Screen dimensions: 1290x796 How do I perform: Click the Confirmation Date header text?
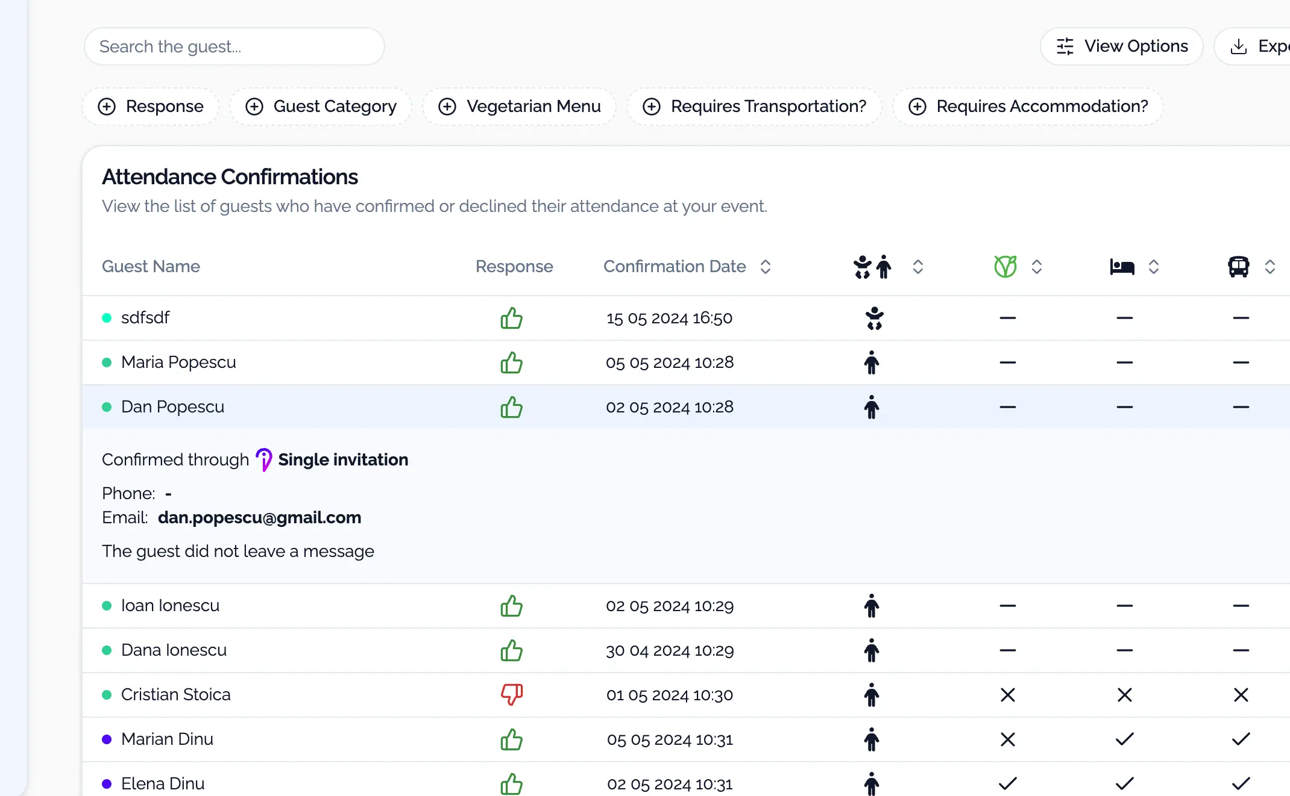tap(675, 266)
